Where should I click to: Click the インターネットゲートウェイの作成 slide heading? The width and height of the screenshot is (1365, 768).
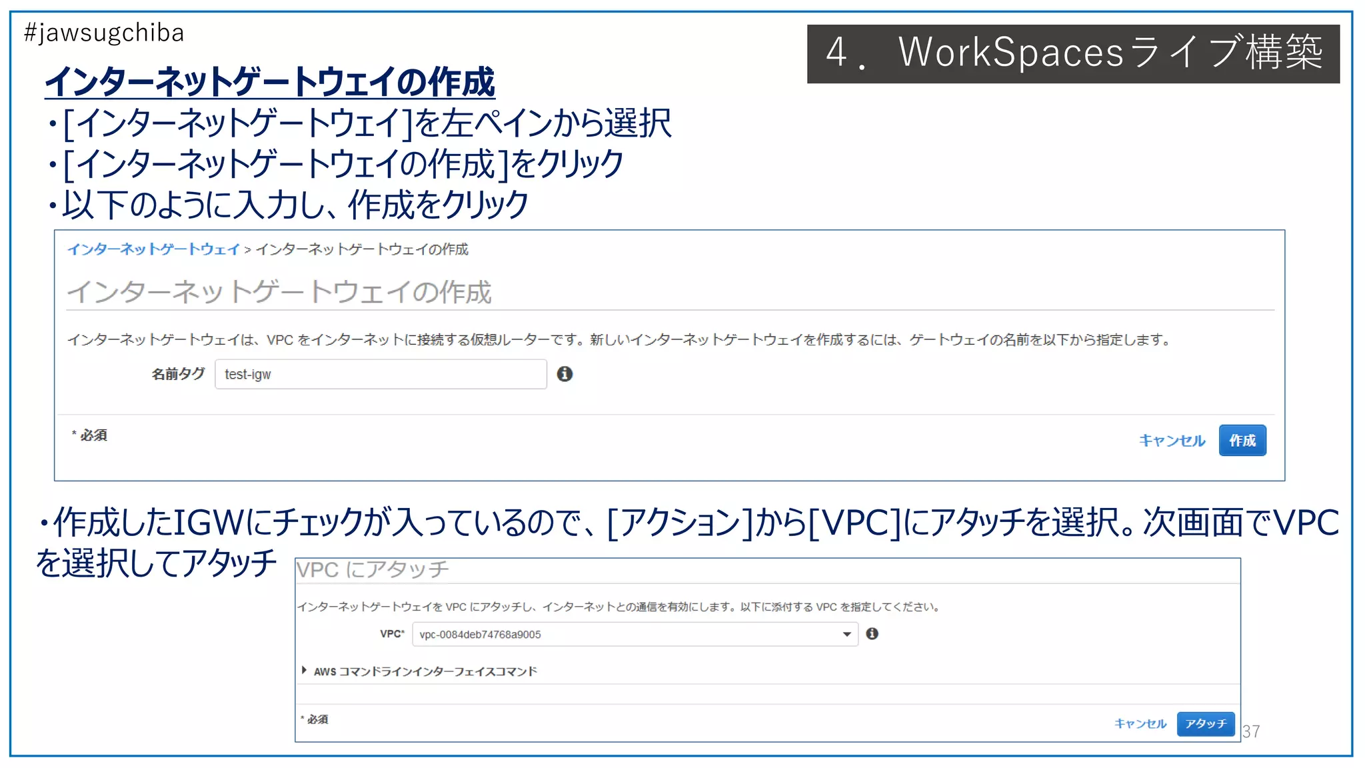click(x=270, y=82)
